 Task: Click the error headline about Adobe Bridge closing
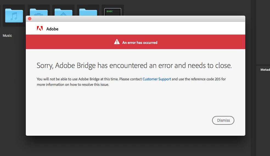[134, 66]
